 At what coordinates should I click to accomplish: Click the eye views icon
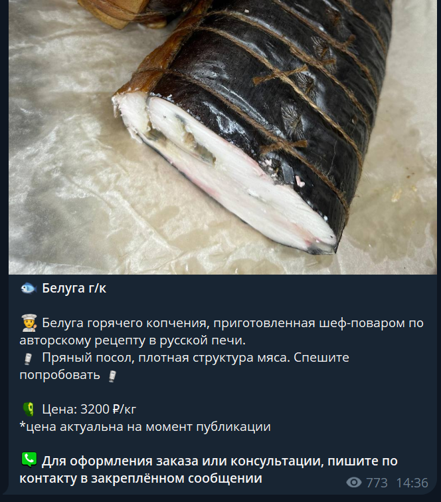pyautogui.click(x=354, y=482)
